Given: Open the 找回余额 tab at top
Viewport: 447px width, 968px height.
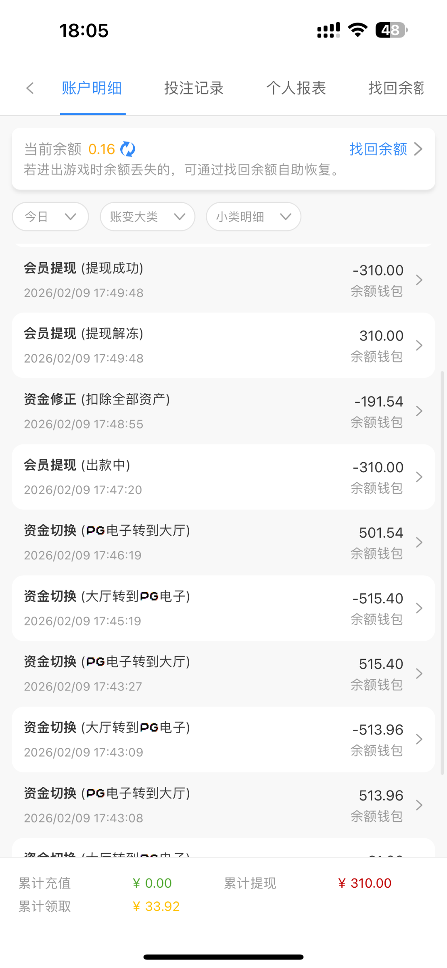Looking at the screenshot, I should pyautogui.click(x=396, y=88).
